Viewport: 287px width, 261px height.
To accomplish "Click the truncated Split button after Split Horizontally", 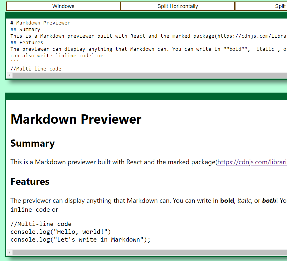I will [x=261, y=6].
